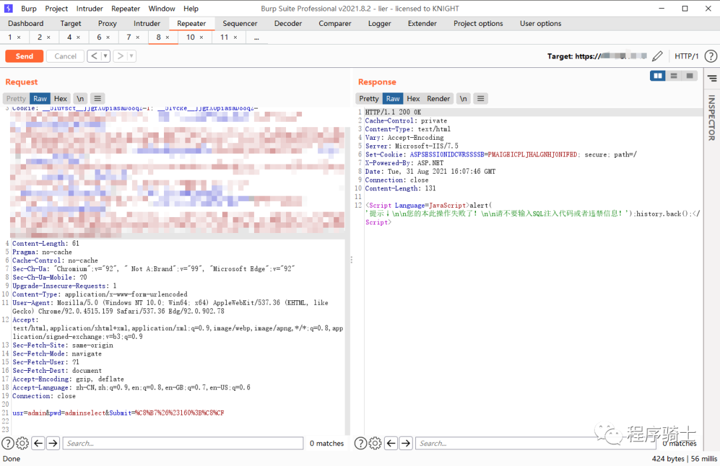Open the HTTP/1 protocol selector
Viewport: 720px width, 466px height.
tap(687, 57)
